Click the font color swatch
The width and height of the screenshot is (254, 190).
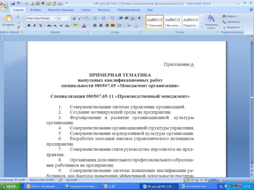point(84,25)
